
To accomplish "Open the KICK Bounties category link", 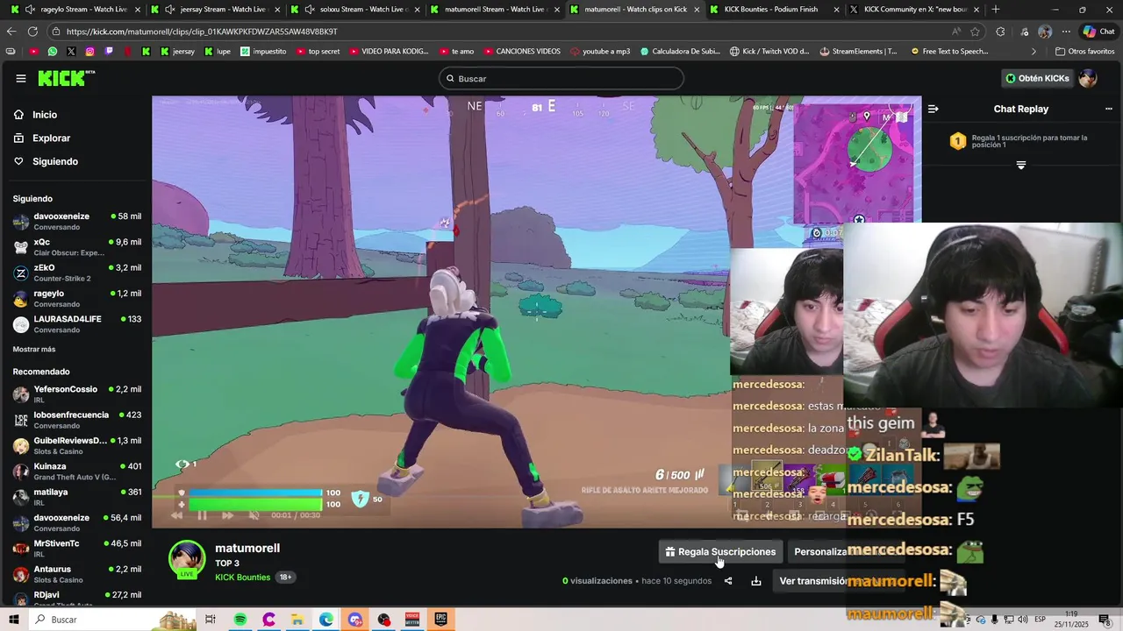I will pyautogui.click(x=242, y=578).
